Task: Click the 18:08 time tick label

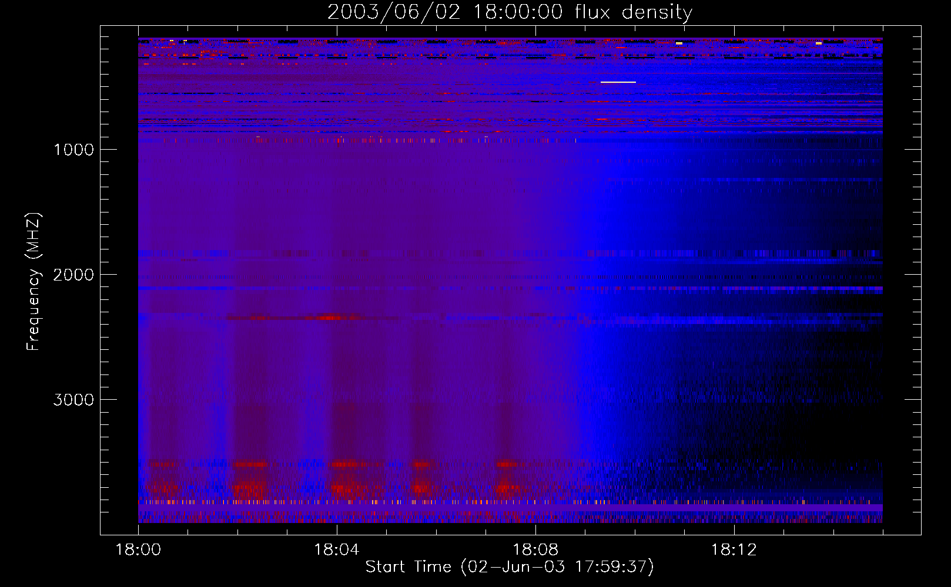Action: click(x=535, y=550)
